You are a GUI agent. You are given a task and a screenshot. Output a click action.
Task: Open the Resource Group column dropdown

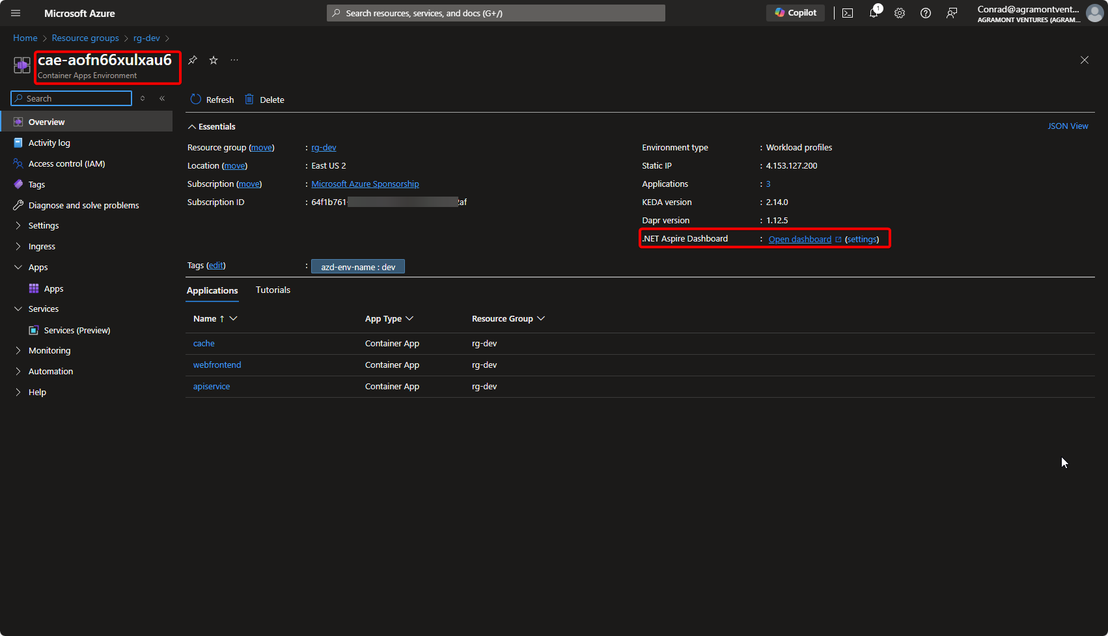541,318
